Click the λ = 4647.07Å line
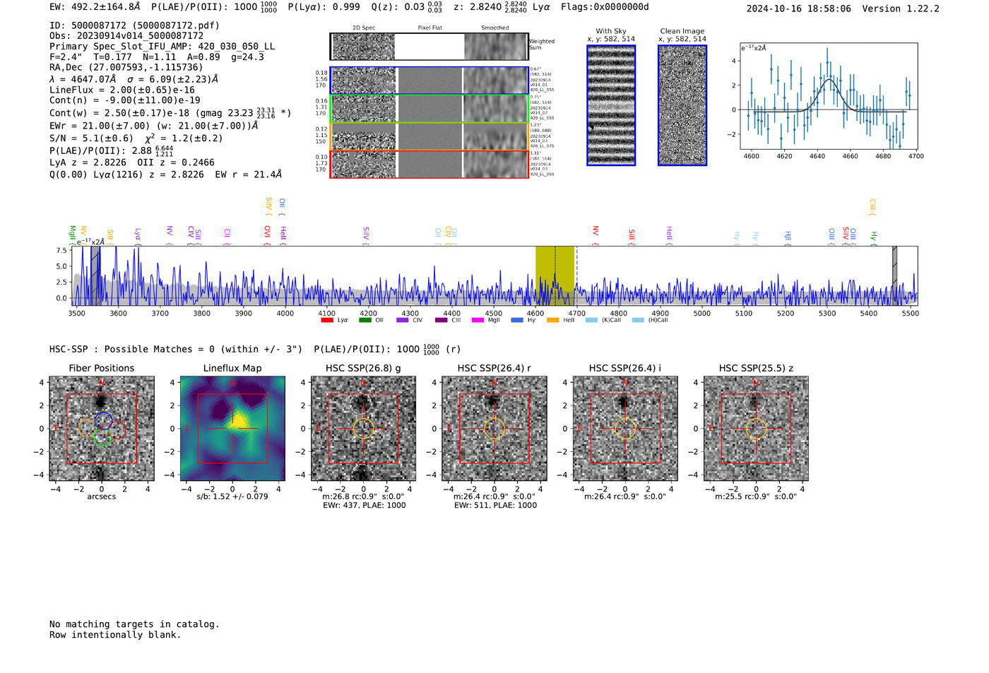This screenshot has width=989, height=673. 134,79
